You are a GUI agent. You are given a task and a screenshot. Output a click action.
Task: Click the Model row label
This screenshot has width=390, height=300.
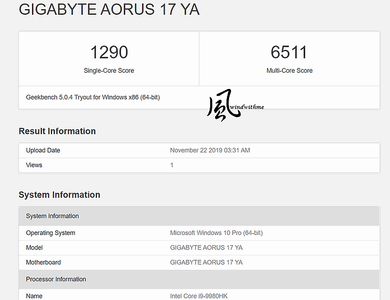click(x=34, y=247)
